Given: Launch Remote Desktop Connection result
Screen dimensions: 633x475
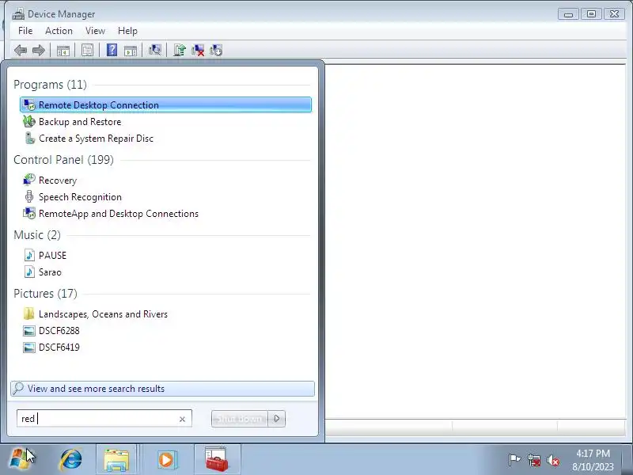Looking at the screenshot, I should click(165, 105).
